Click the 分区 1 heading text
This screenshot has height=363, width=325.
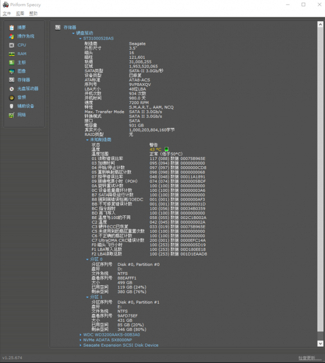(96, 297)
